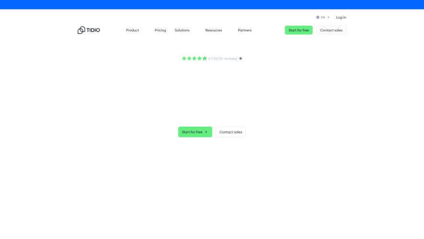Click the hero Start for free button

point(195,132)
